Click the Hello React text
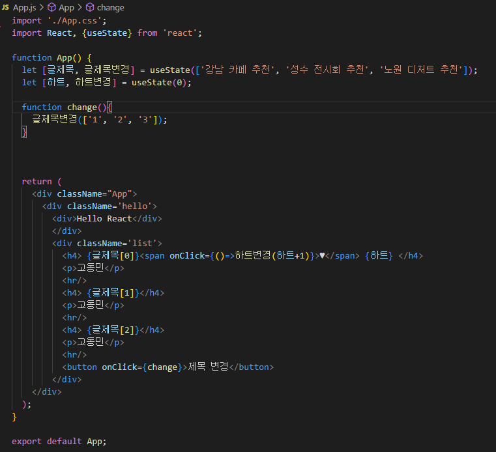The image size is (496, 452). [104, 219]
